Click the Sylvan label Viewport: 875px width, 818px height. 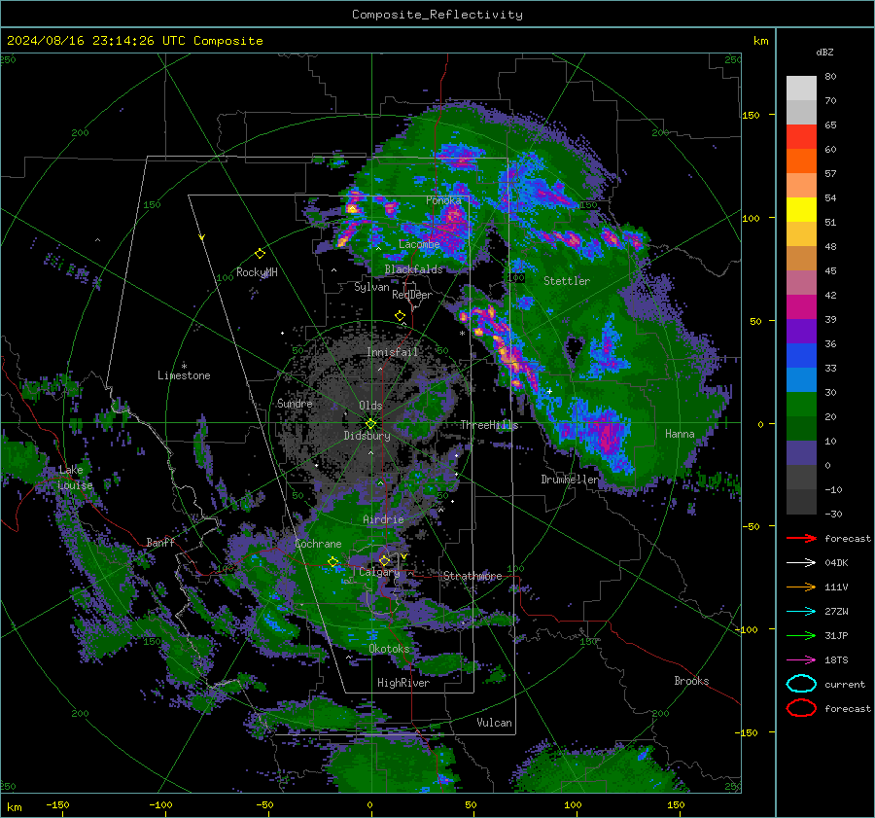pos(371,287)
